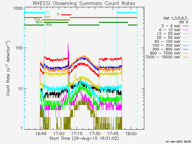Image resolution: width=192 pixels, height=144 pixels.
Task: Click the cyan night bar at upper right
Action: (x=127, y=13)
